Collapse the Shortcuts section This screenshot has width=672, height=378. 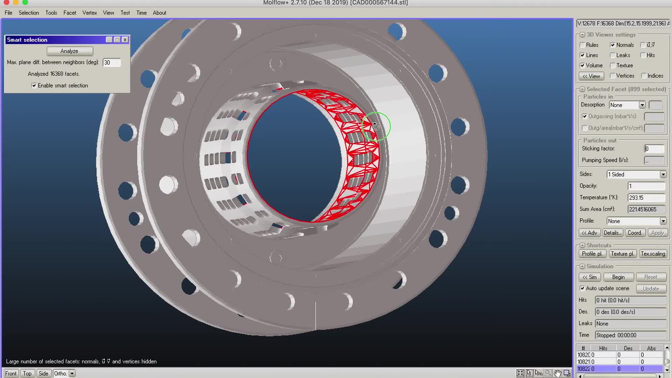point(582,245)
